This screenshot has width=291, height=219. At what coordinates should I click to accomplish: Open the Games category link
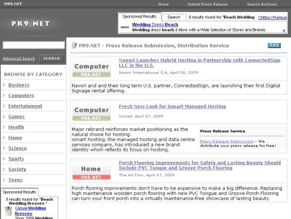click(17, 116)
